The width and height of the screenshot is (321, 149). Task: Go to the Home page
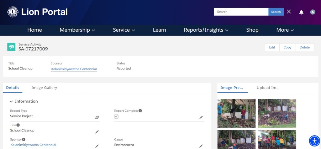pyautogui.click(x=34, y=30)
